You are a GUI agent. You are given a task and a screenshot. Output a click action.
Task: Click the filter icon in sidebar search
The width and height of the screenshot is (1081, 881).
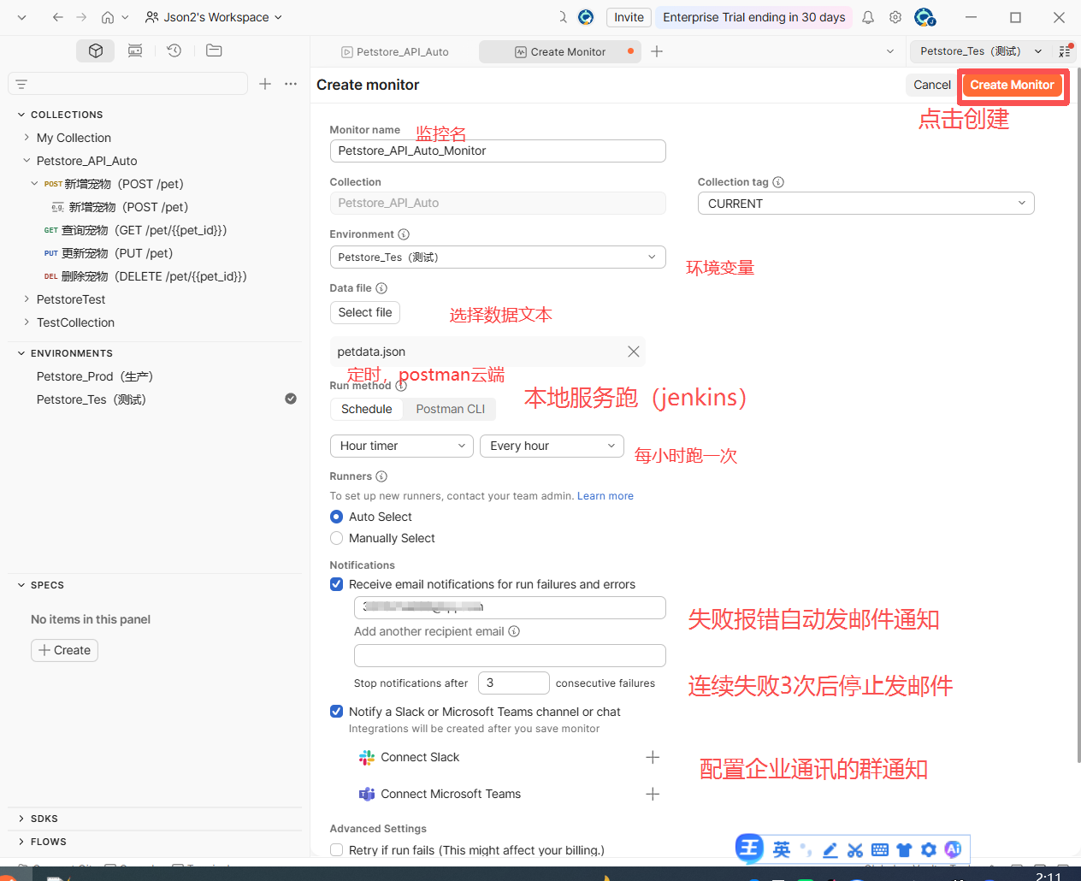click(21, 84)
